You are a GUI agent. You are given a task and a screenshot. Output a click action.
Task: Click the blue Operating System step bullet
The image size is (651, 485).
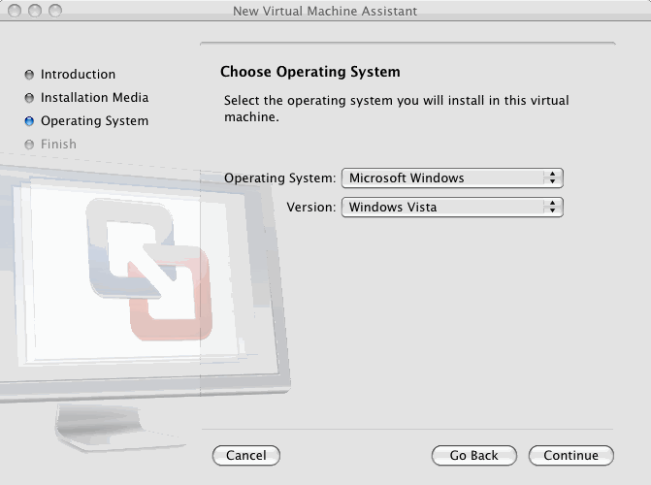point(29,121)
